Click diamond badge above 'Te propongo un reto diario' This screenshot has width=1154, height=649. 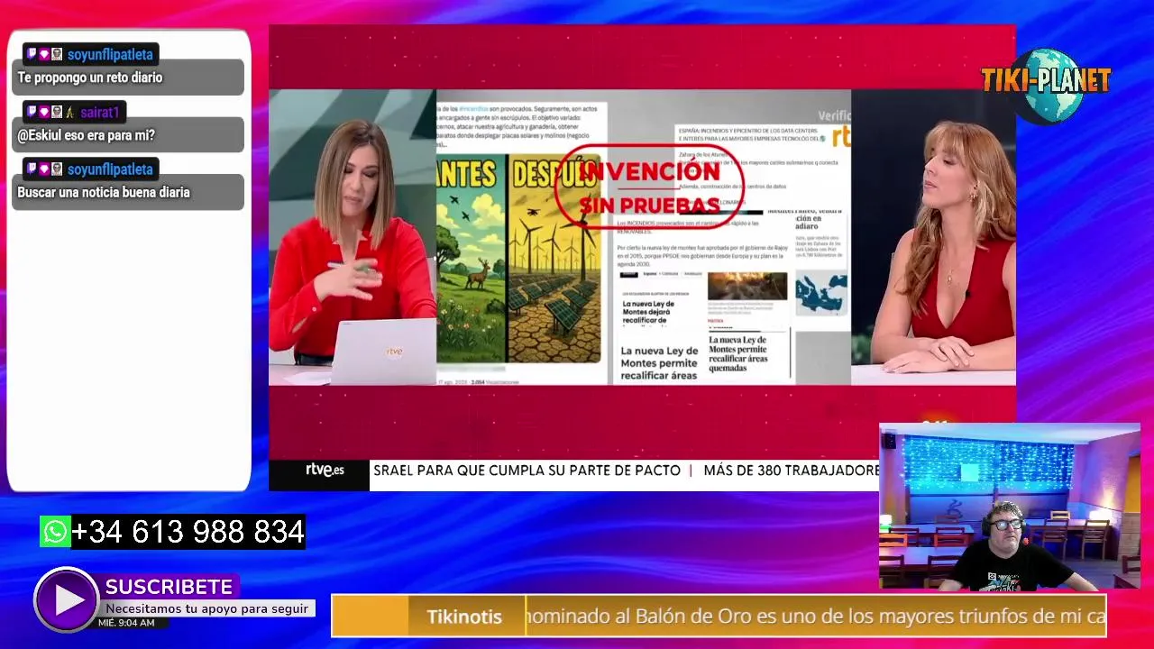tap(43, 55)
